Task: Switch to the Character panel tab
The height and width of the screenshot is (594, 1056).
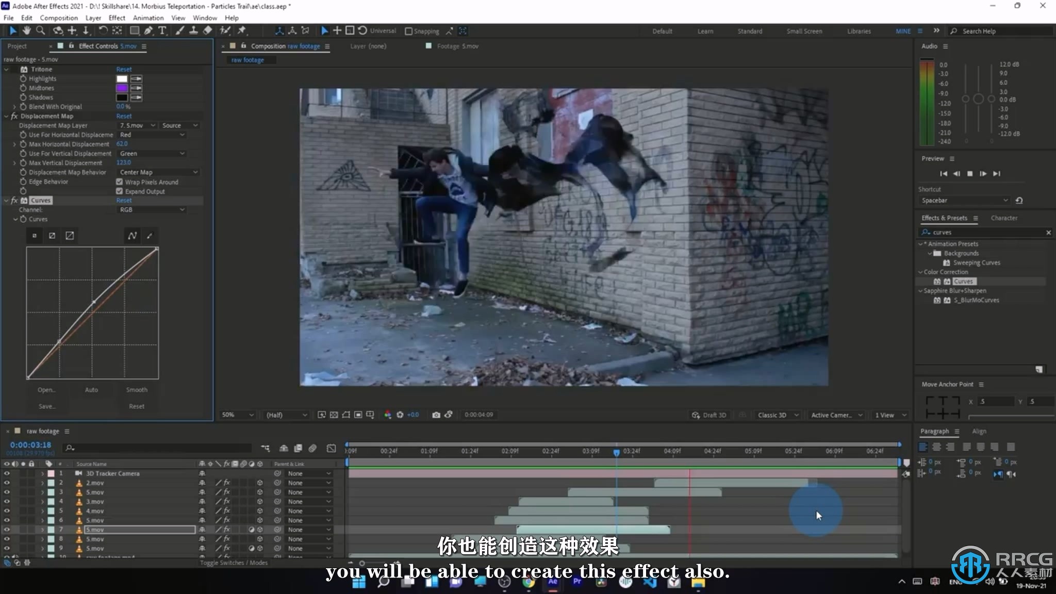Action: click(1004, 218)
